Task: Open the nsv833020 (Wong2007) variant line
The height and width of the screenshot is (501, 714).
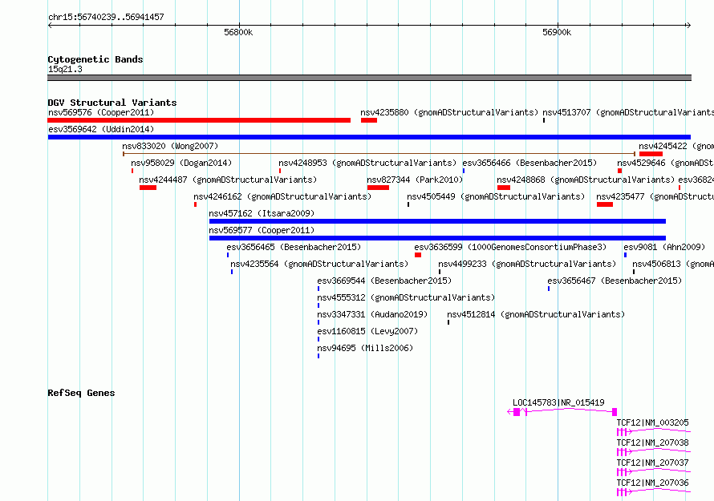Action: coord(379,154)
